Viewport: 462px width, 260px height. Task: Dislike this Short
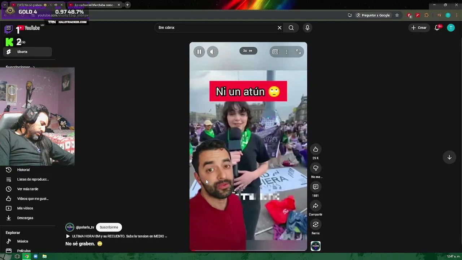click(x=315, y=168)
